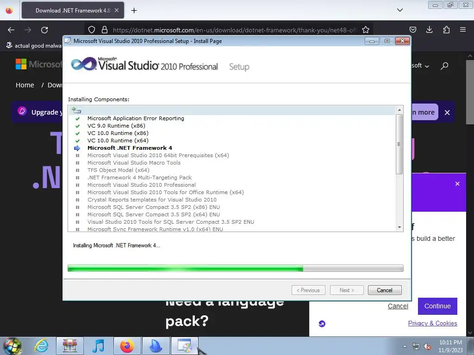474x355 pixels.
Task: Click the taskbar clock 10:11 PM
Action: [450, 343]
